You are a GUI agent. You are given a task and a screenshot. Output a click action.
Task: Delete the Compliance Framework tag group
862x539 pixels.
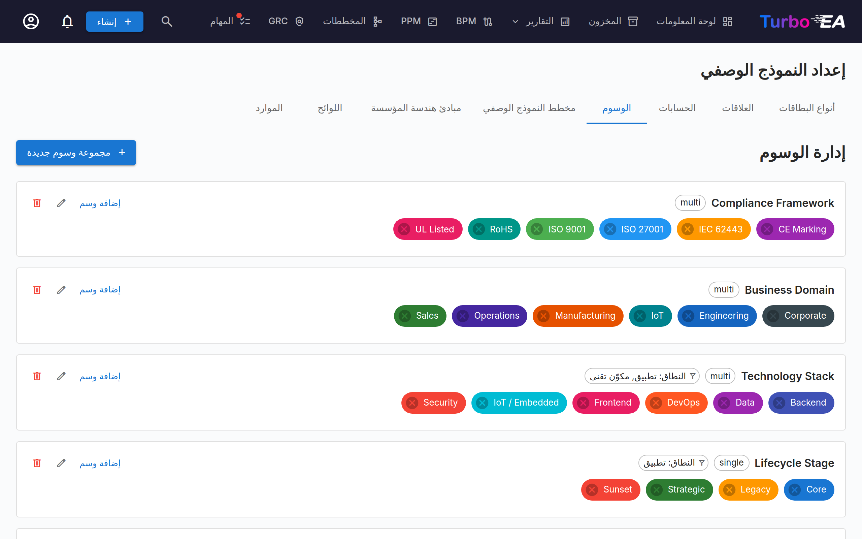coord(37,203)
